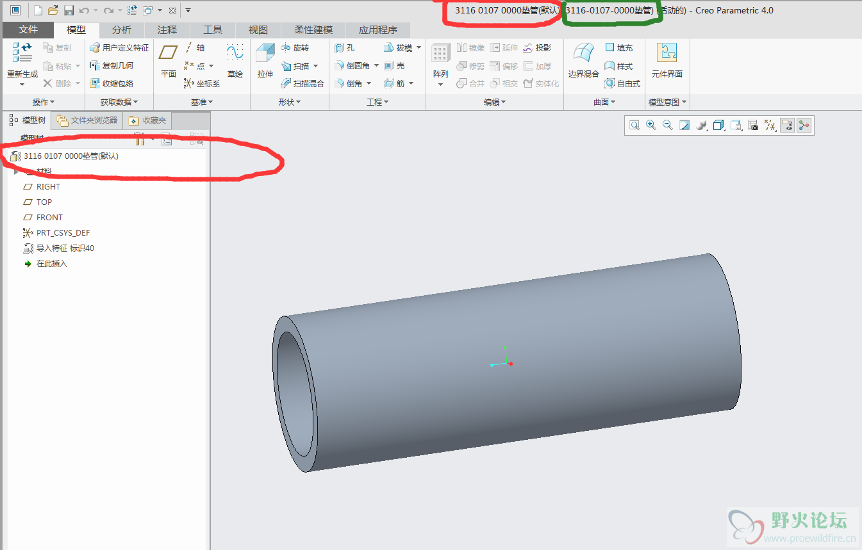Expand the 曲面 group dropdown
862x550 pixels.
pyautogui.click(x=604, y=102)
